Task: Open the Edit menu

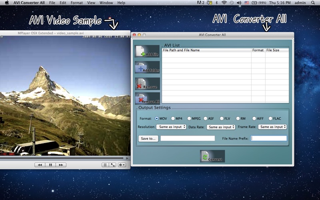Action: click(63, 3)
